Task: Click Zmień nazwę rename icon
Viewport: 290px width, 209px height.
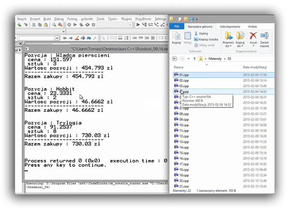Action: tap(265, 36)
